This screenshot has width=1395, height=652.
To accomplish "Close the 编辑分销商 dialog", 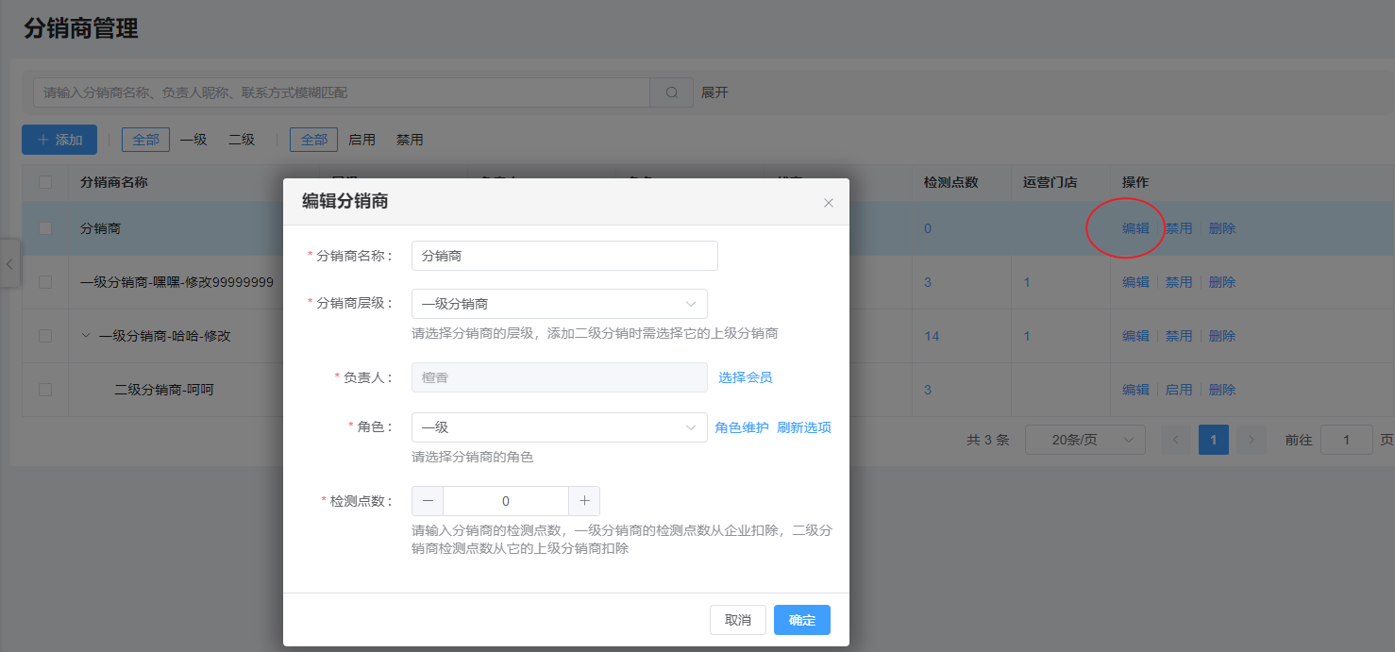I will point(829,203).
